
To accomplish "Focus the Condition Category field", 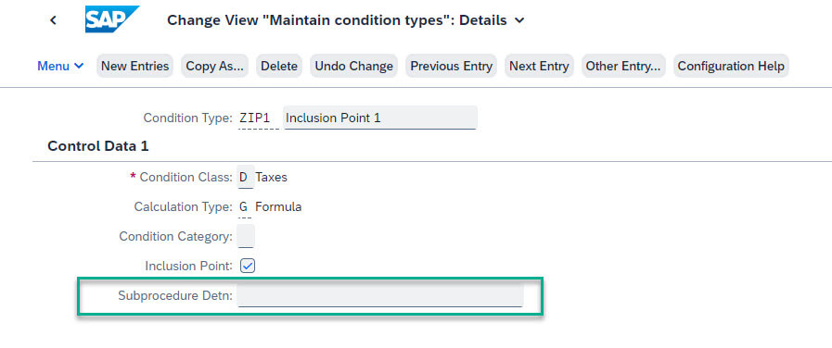I will (x=246, y=236).
